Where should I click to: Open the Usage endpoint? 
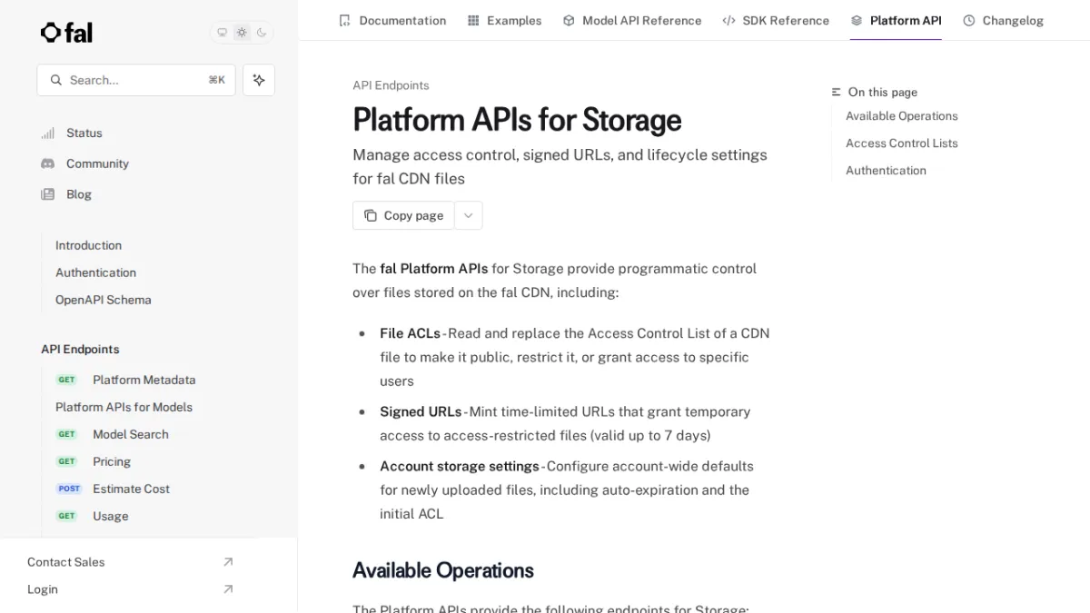pyautogui.click(x=110, y=516)
